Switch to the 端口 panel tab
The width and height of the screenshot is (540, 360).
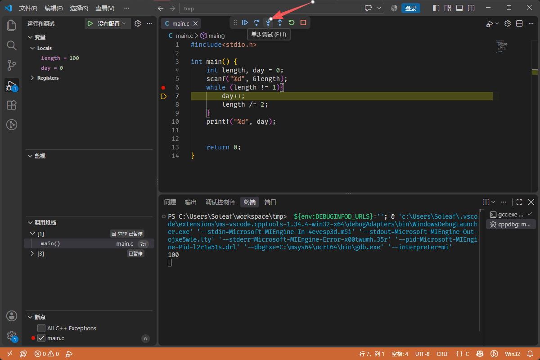270,202
